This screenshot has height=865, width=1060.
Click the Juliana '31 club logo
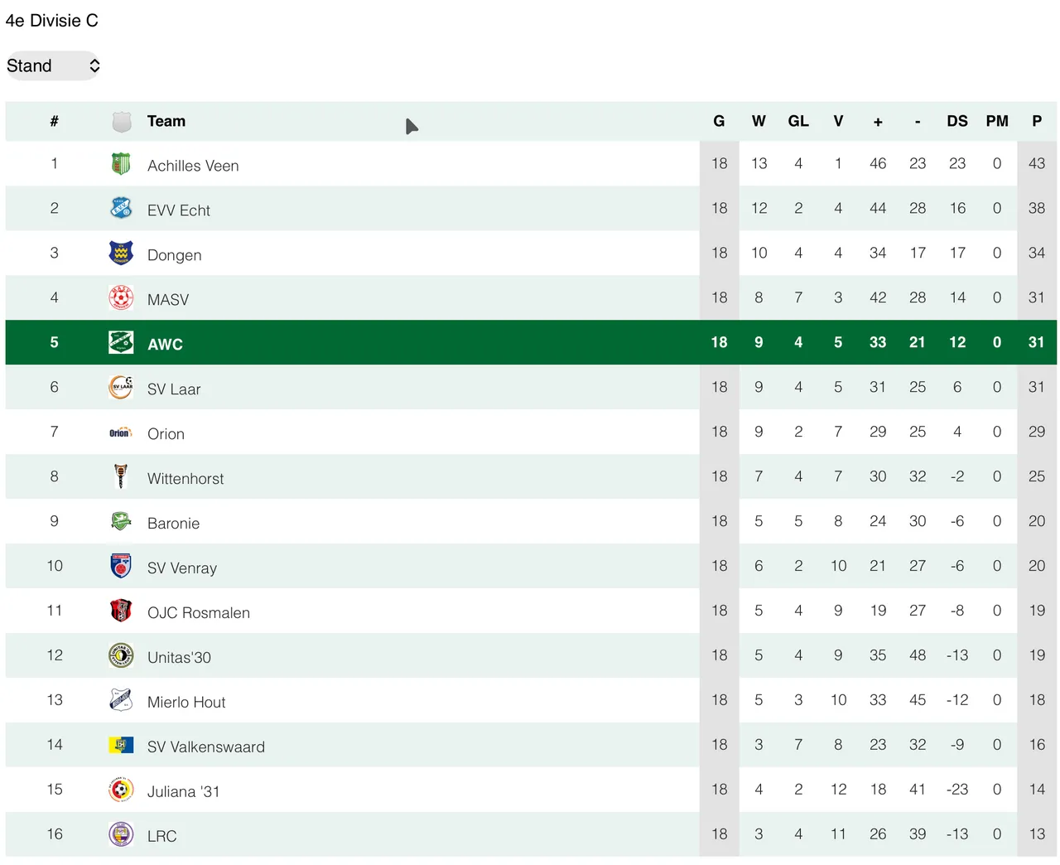tap(121, 790)
